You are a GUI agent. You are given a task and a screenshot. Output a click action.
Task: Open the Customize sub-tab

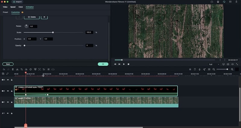click(15, 12)
